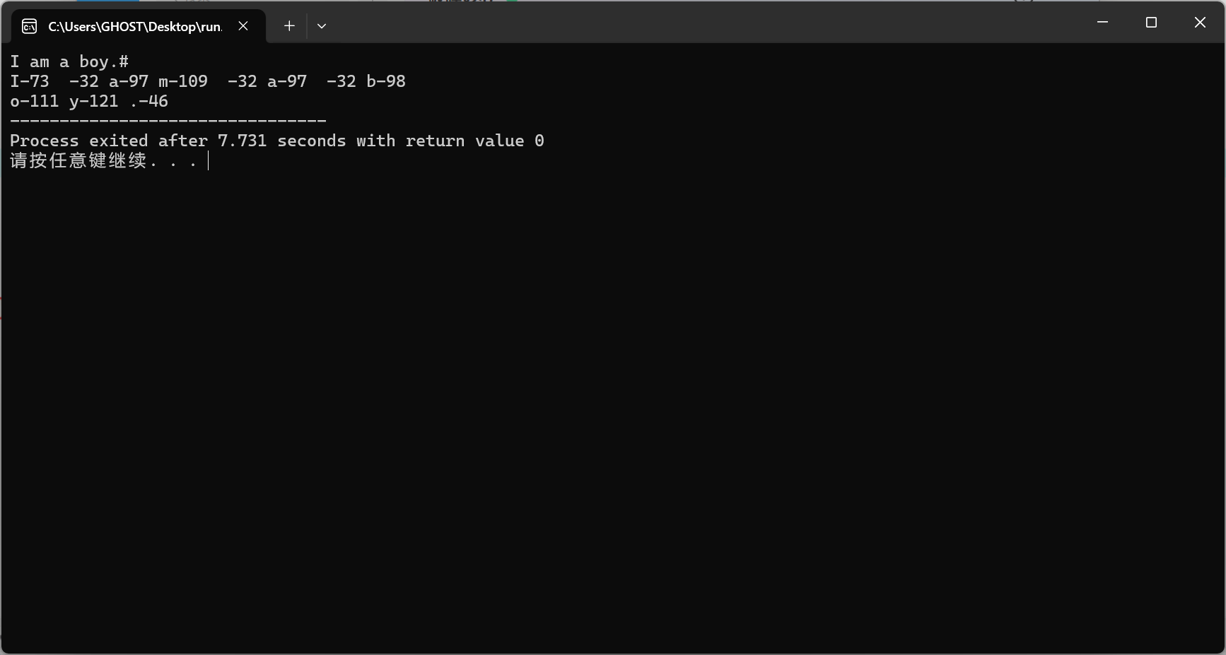Minimize the terminal window
This screenshot has width=1226, height=655.
point(1102,23)
